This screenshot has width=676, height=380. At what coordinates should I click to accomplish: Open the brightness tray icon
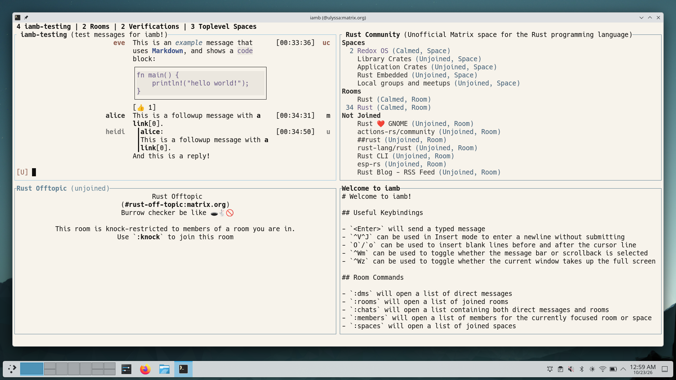point(592,369)
